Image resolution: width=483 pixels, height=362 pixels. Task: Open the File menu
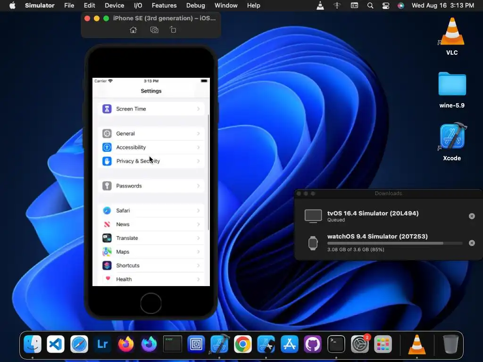[69, 6]
